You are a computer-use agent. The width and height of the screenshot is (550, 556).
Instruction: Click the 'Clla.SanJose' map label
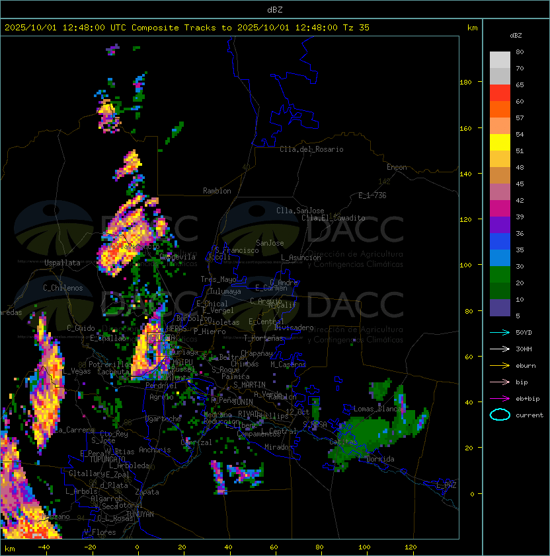(300, 211)
